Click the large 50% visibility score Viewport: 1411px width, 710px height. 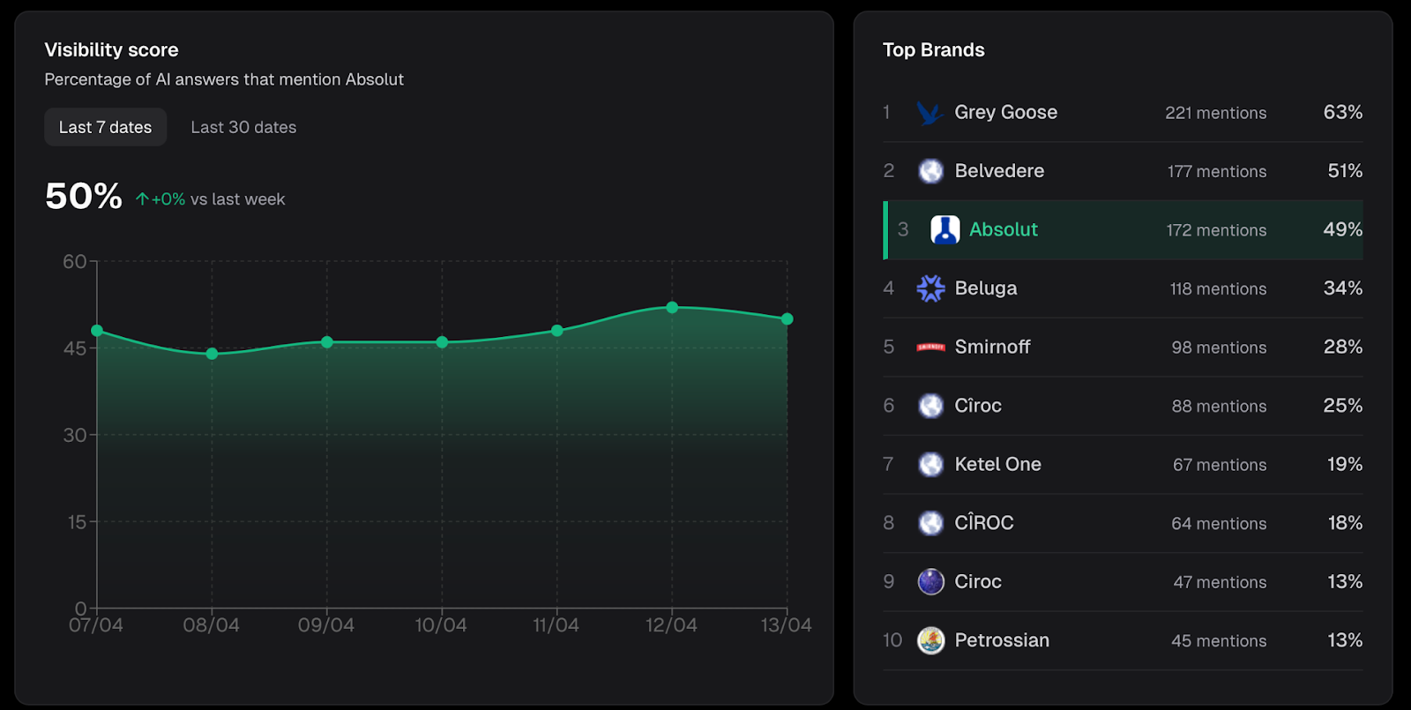click(x=84, y=196)
